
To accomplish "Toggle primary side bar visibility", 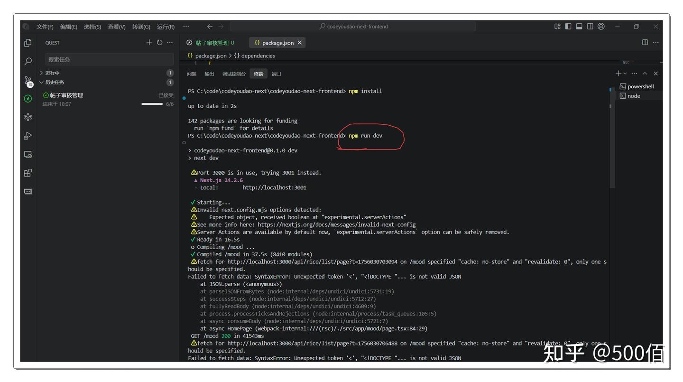I will tap(568, 27).
